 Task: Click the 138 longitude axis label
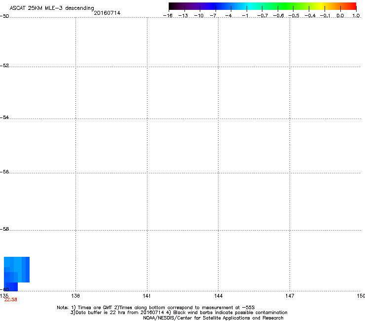point(75,296)
